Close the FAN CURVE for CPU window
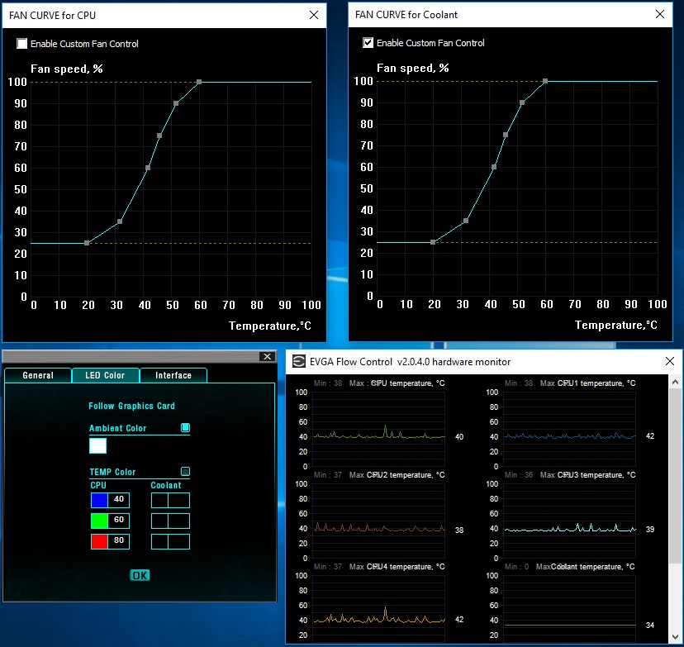 (313, 15)
